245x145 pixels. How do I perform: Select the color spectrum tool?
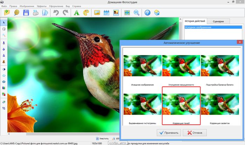click(x=4, y=88)
